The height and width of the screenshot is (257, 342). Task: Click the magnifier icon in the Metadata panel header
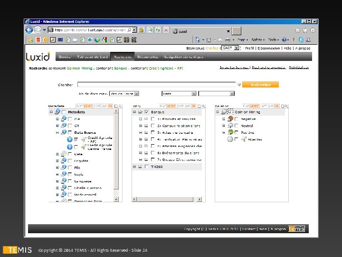120,106
